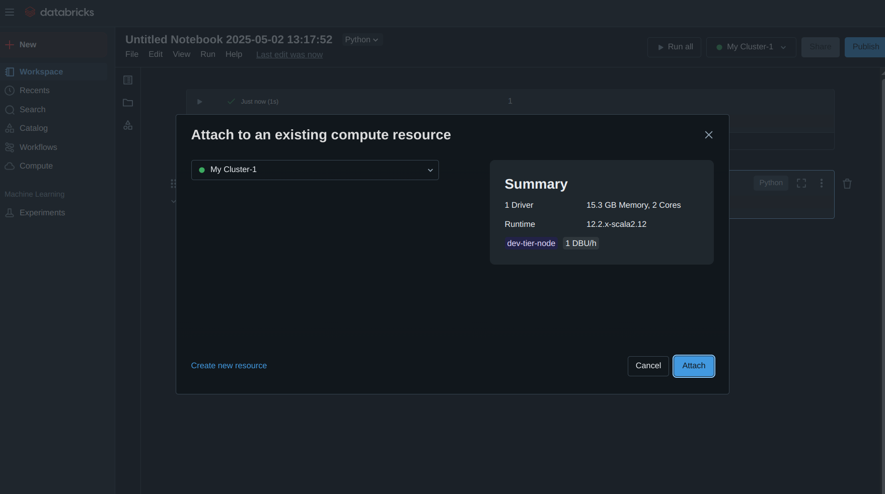Open the workspace folder panel icon
The image size is (885, 494).
pyautogui.click(x=128, y=103)
